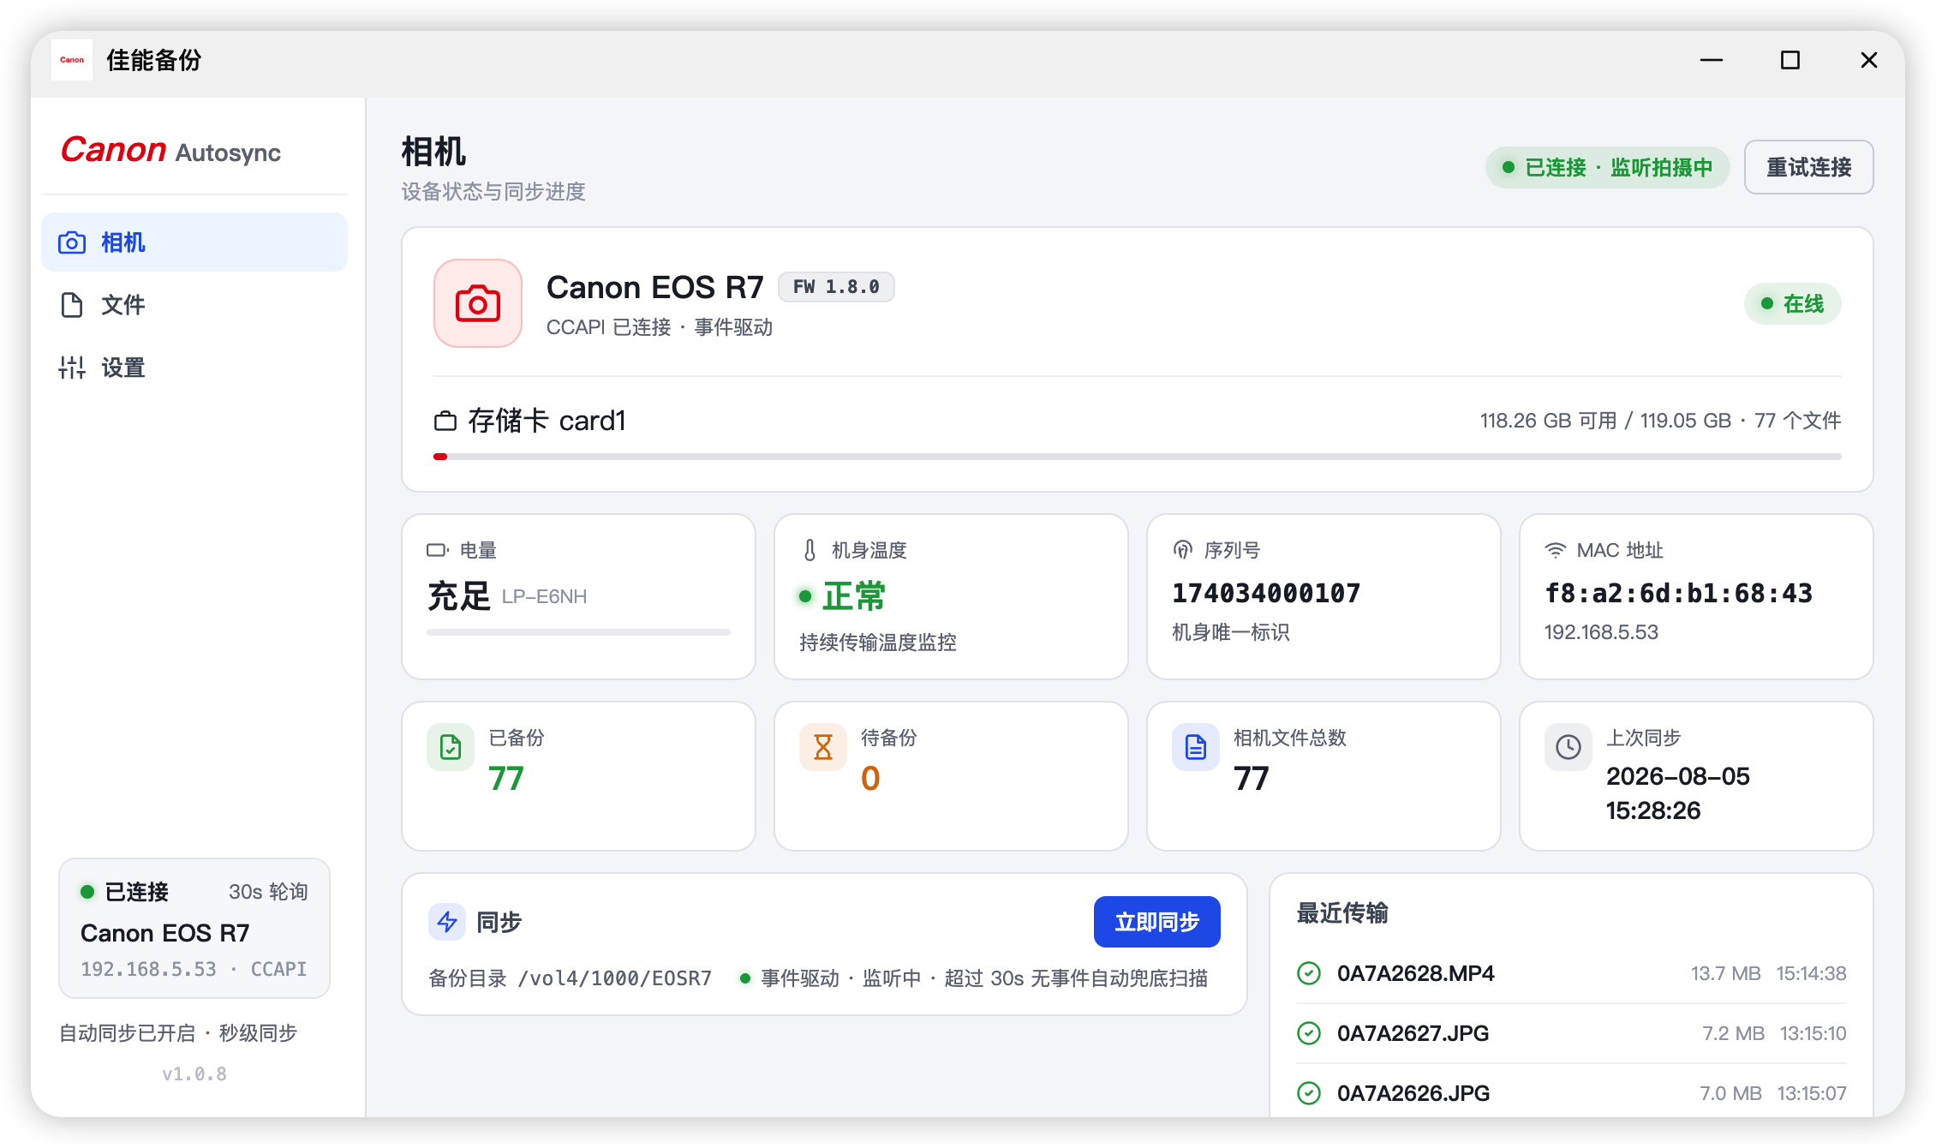Screen dimensions: 1936x1148
Task: Click the MAC address f8:a2:6d:b1:68:43
Action: [1679, 593]
